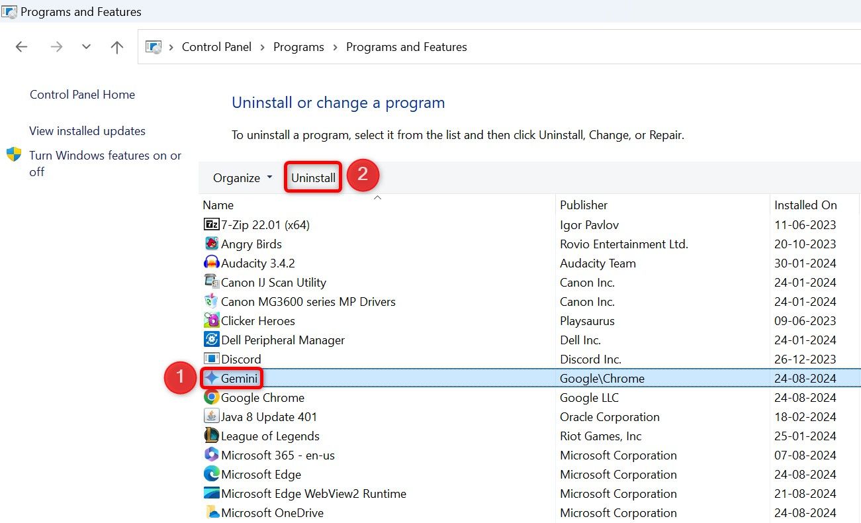Screen dimensions: 861x523
Task: Select Discord using its app icon
Action: (210, 359)
